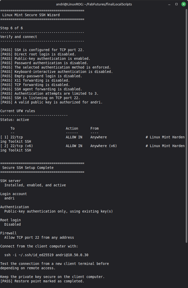Click the 'Root login' label
The image size is (188, 288).
pos(11,220)
